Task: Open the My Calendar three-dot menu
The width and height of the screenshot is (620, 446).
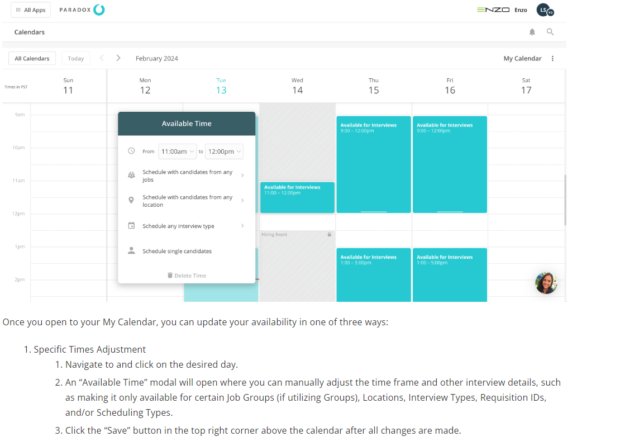Action: (552, 59)
